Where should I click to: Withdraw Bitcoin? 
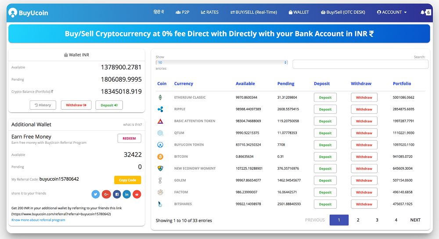tap(364, 157)
